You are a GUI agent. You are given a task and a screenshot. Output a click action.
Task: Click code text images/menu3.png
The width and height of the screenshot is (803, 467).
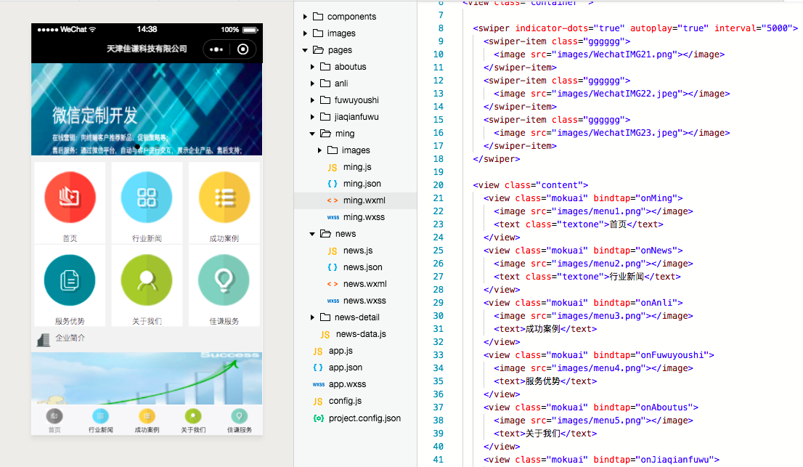pyautogui.click(x=599, y=316)
